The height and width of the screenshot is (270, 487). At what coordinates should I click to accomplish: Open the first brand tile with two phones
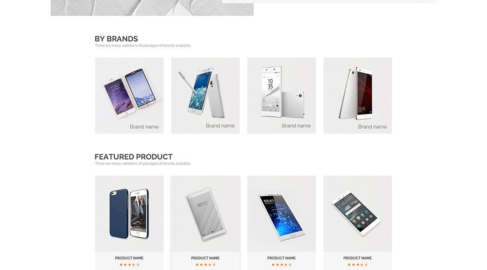click(129, 96)
